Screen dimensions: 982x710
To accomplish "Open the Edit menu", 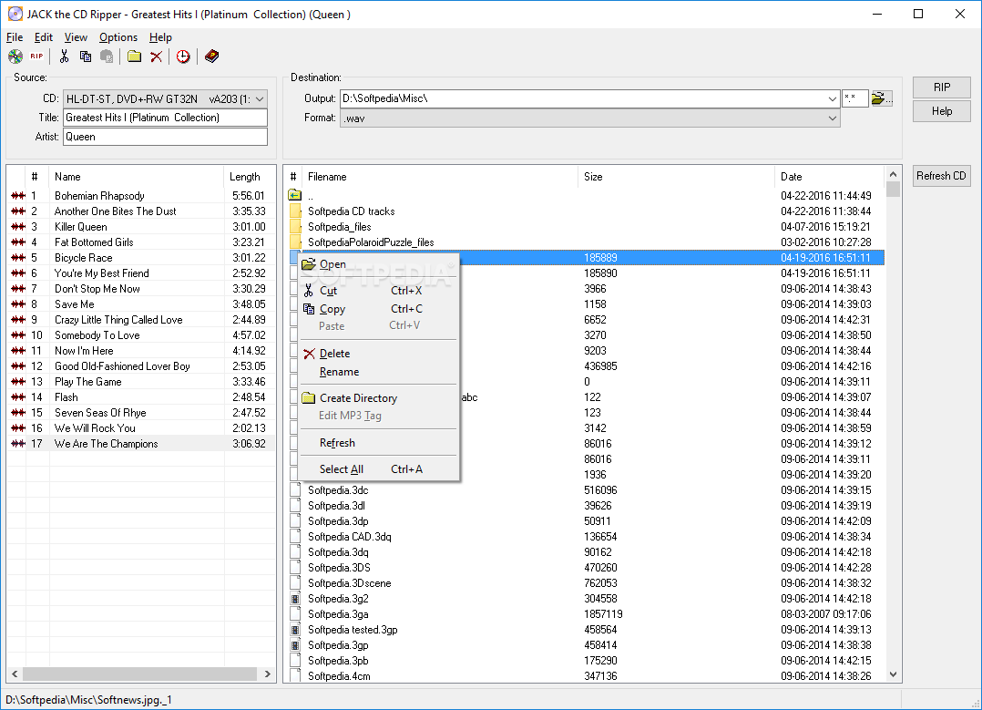I will click(x=43, y=37).
